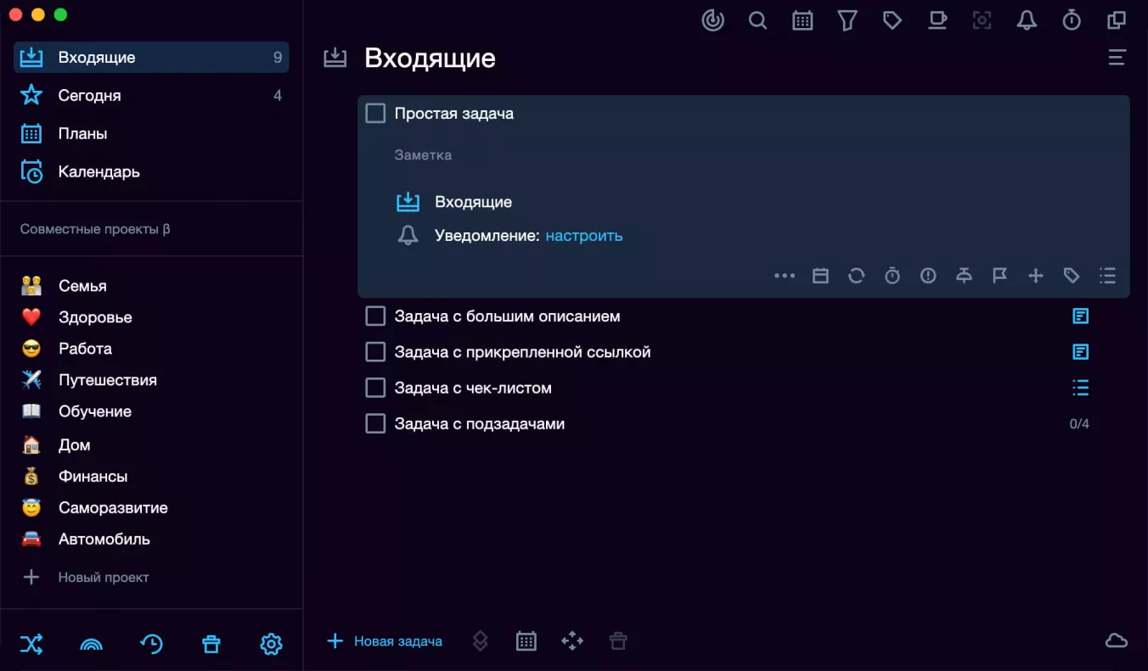Click the rainbow icon in the sidebar footer
This screenshot has height=671, width=1148.
tap(91, 645)
